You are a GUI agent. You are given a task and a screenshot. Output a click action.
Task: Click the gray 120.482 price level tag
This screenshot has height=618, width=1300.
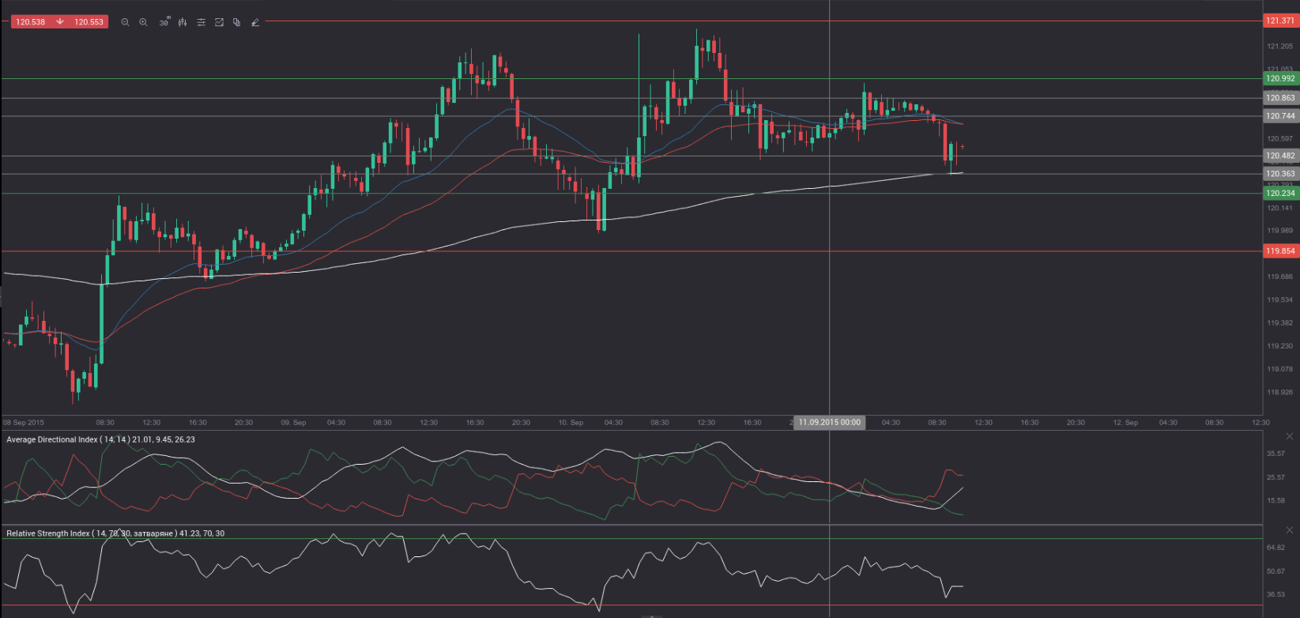1279,156
